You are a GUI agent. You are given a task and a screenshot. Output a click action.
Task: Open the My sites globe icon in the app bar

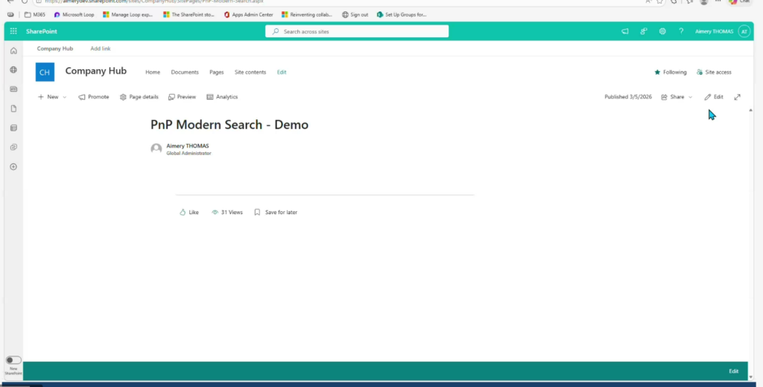tap(13, 70)
